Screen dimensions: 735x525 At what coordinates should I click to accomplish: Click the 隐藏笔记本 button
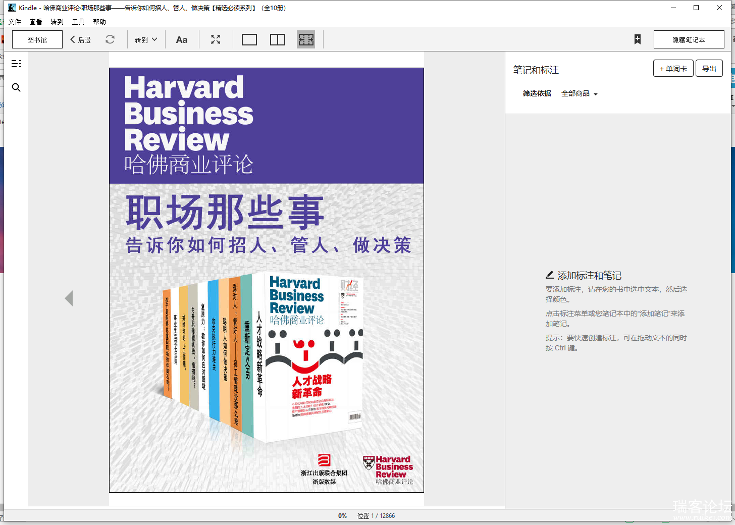[689, 39]
